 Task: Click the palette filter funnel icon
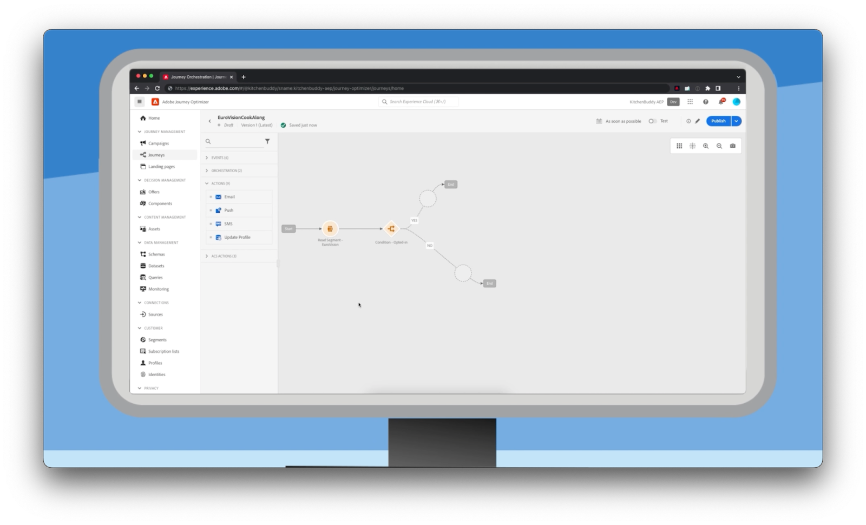point(267,141)
